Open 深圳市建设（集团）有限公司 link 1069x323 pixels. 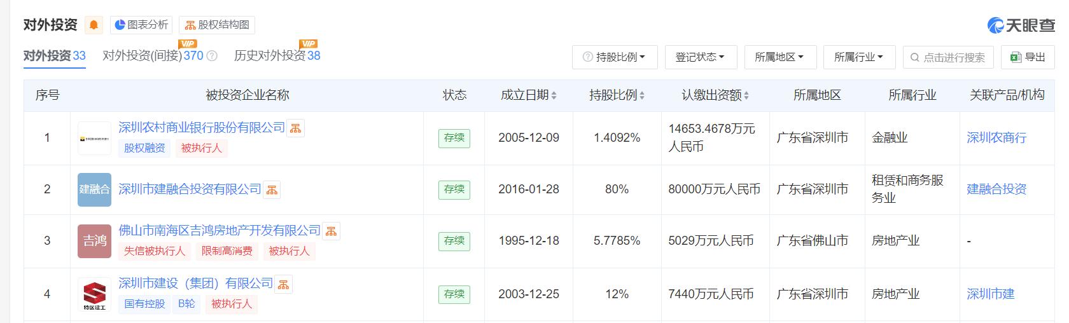[195, 283]
